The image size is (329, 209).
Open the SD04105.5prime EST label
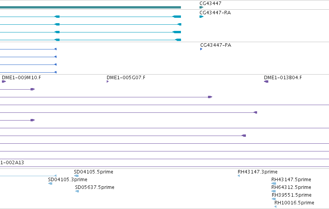click(x=94, y=172)
